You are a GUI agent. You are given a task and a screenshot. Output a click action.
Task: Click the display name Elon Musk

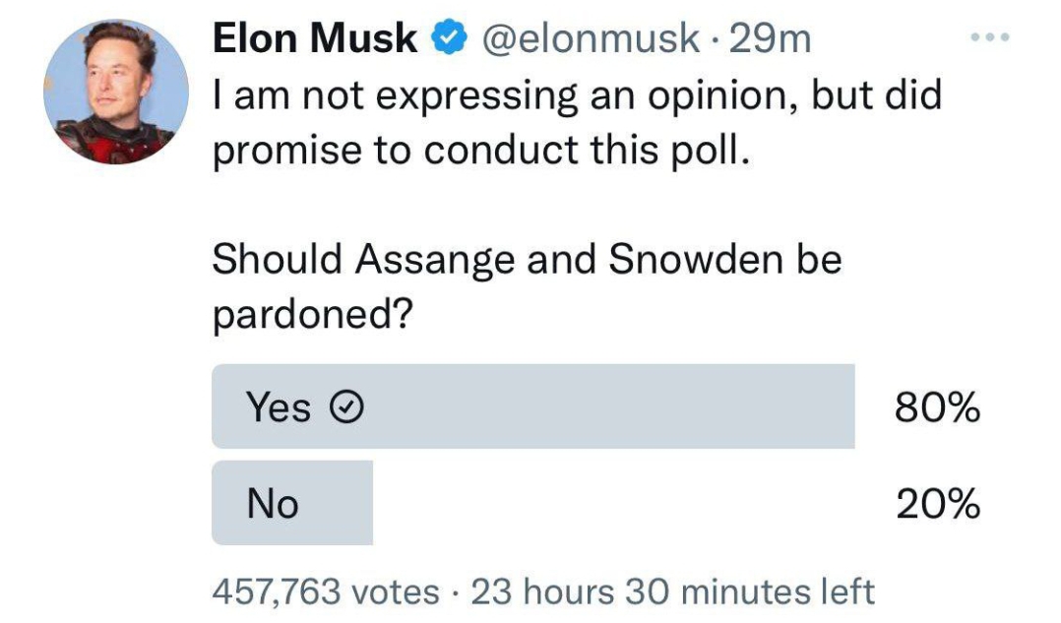[315, 39]
